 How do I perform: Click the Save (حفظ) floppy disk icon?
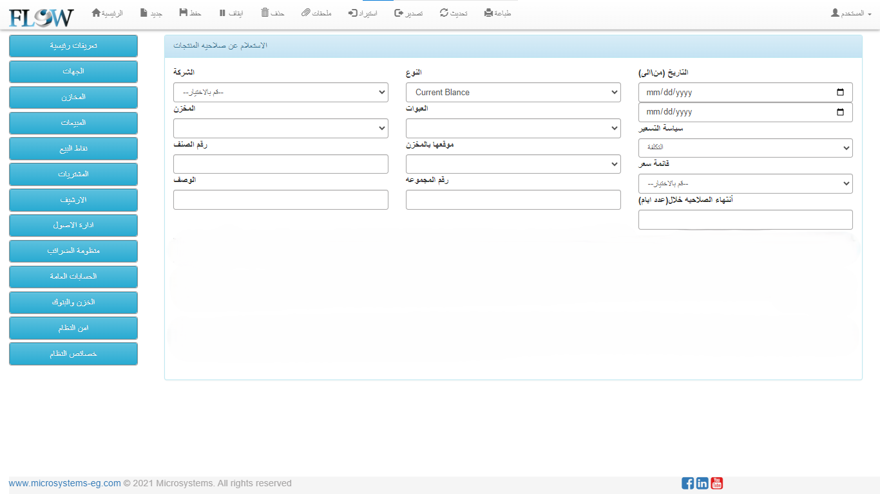pos(184,13)
